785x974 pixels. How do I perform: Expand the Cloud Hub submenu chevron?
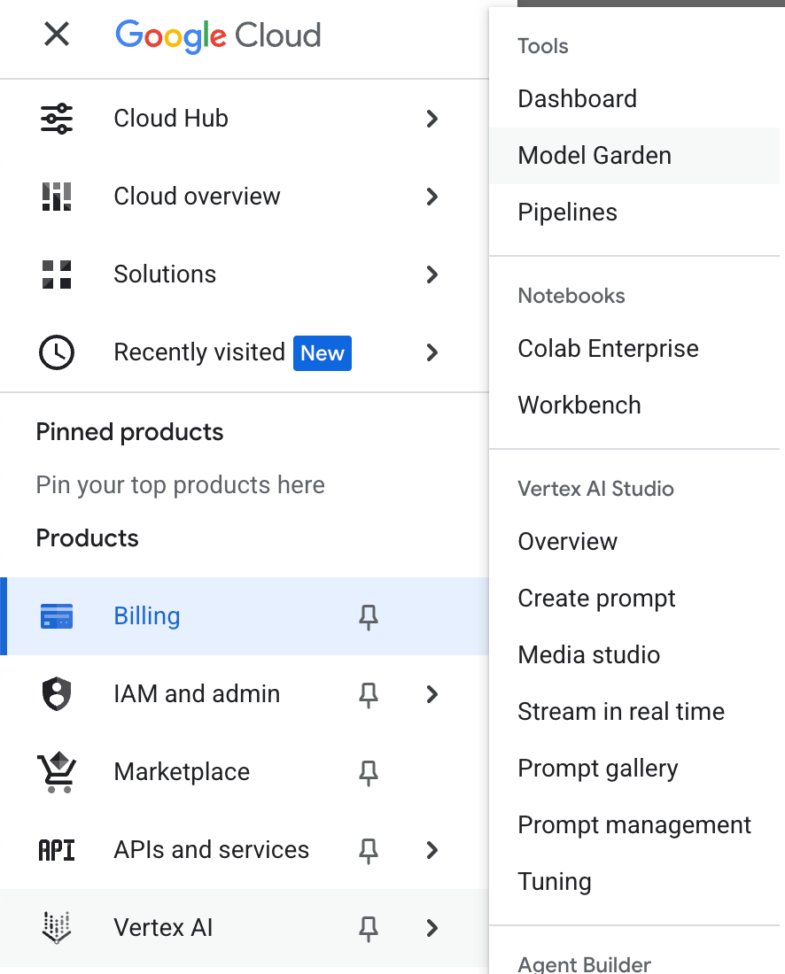pos(432,119)
